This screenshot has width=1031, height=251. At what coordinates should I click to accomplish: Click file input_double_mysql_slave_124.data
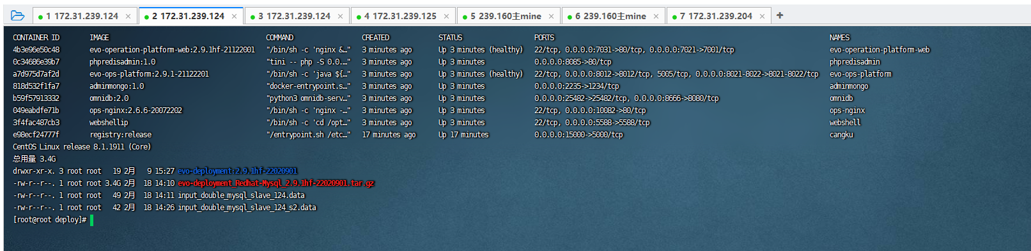tap(242, 195)
